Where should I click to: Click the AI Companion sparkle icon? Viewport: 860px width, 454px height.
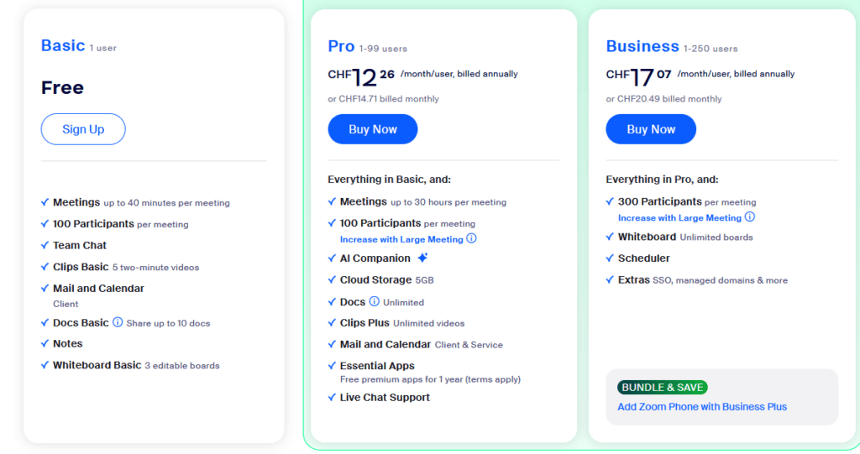point(422,258)
